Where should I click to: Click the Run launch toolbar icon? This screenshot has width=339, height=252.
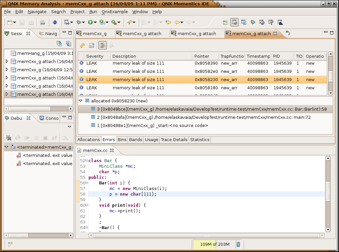pos(90,22)
